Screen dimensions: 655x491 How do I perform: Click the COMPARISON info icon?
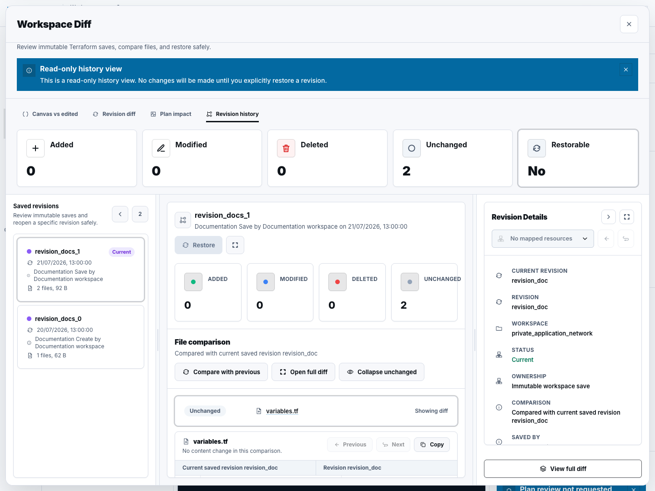tap(499, 407)
